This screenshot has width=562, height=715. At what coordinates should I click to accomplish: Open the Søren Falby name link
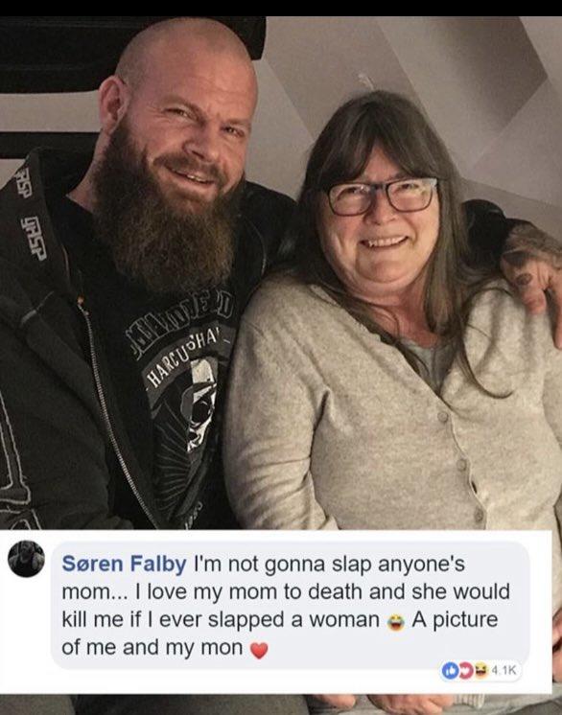click(x=124, y=565)
